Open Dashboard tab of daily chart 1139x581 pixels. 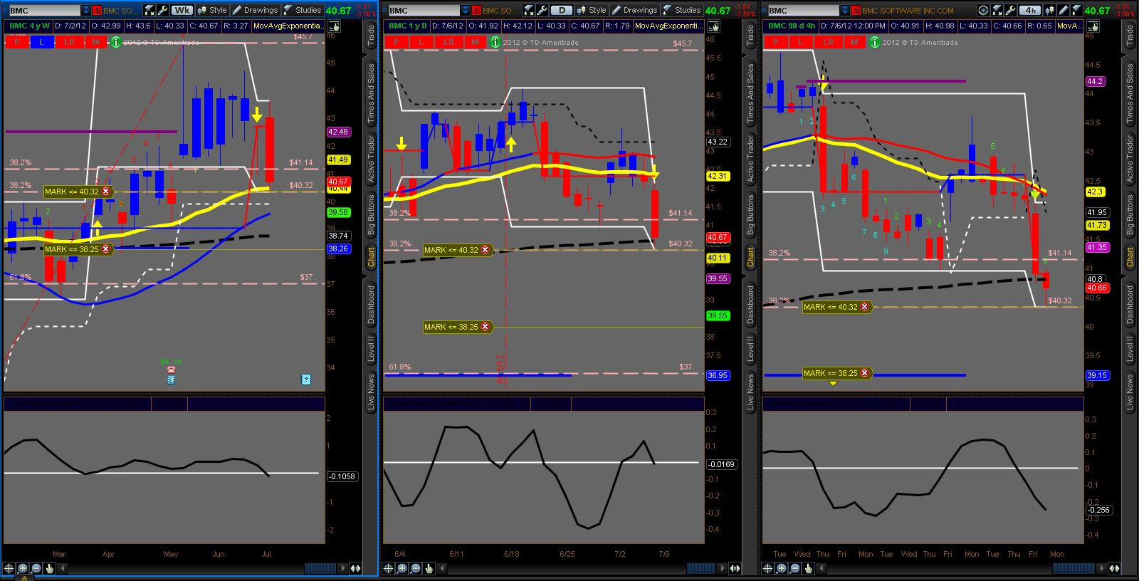(x=750, y=304)
